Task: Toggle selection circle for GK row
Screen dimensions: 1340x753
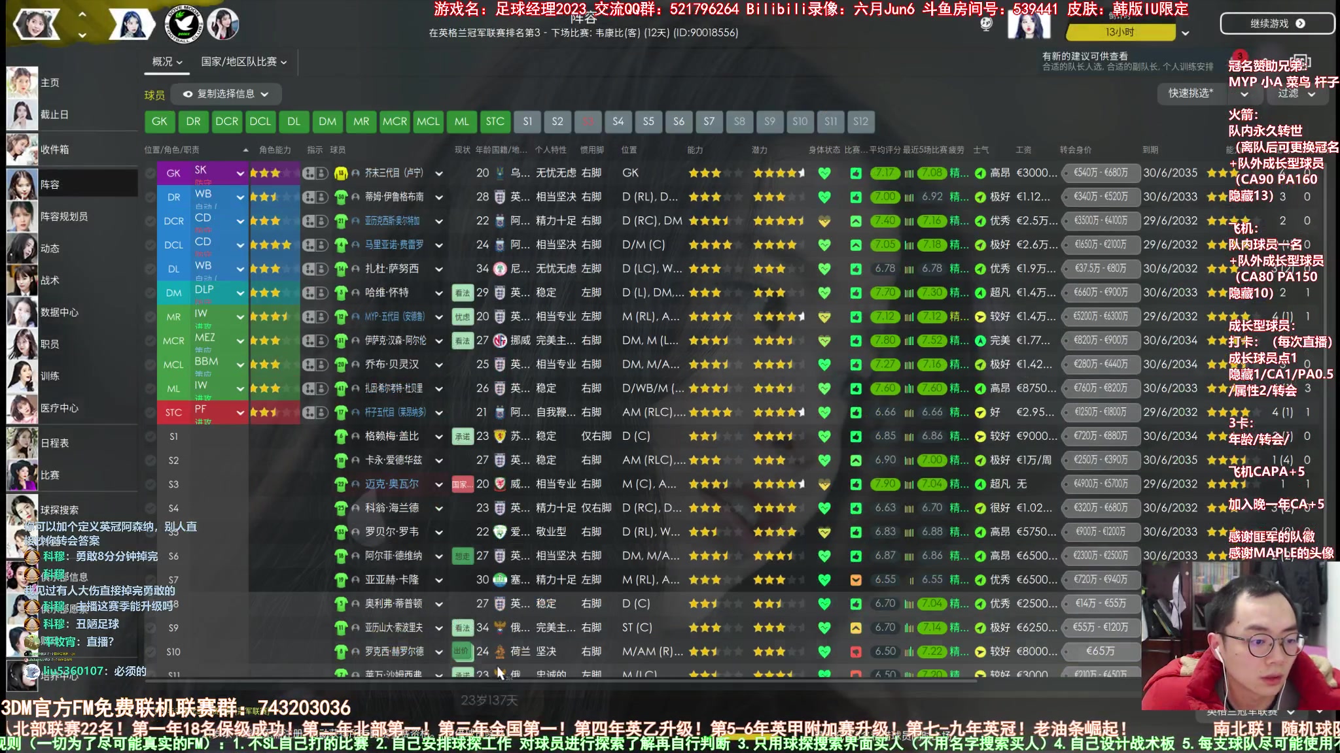Action: pos(150,173)
